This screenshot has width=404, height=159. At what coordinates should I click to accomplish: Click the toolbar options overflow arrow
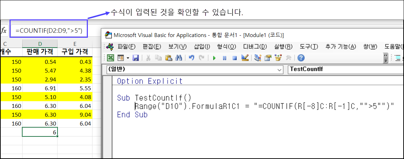pyautogui.click(x=386, y=58)
